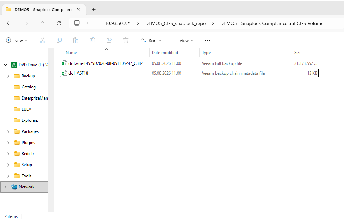
Task: Click the 31.173.552 size cell
Action: 306,63
